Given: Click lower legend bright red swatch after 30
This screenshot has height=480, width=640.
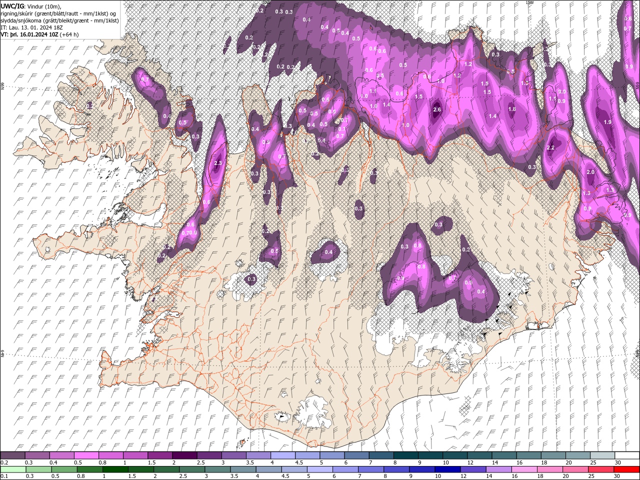Looking at the screenshot, I should pos(626,469).
